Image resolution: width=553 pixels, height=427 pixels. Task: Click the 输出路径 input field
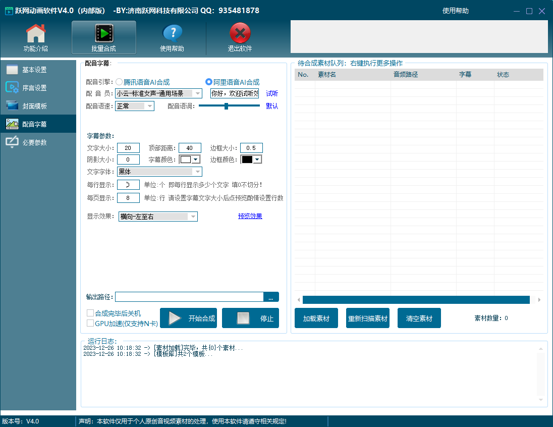coord(189,297)
